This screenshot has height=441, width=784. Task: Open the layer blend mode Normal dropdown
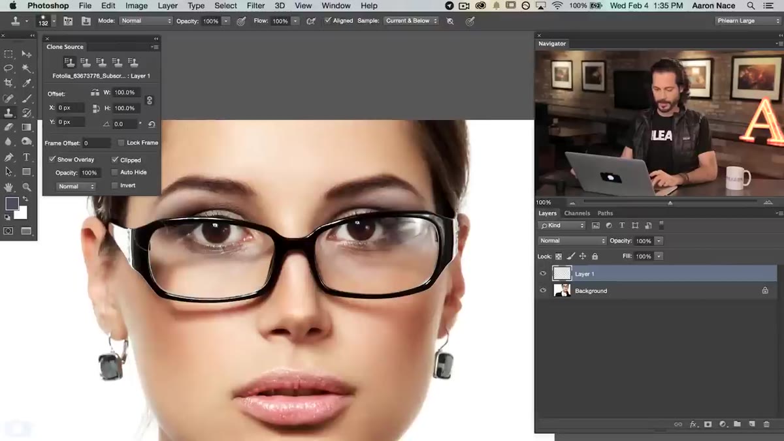click(x=572, y=241)
